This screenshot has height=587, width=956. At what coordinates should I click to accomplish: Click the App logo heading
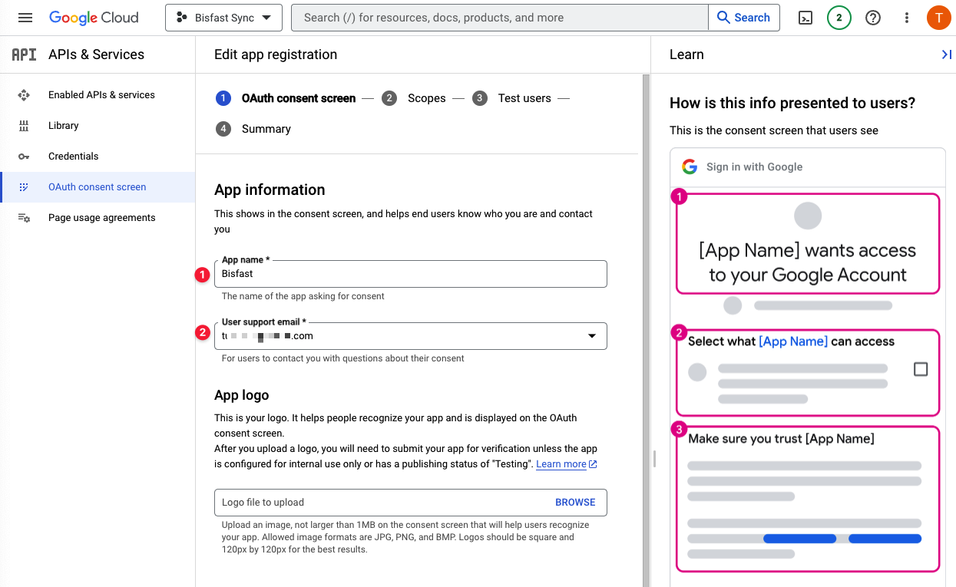tap(242, 395)
